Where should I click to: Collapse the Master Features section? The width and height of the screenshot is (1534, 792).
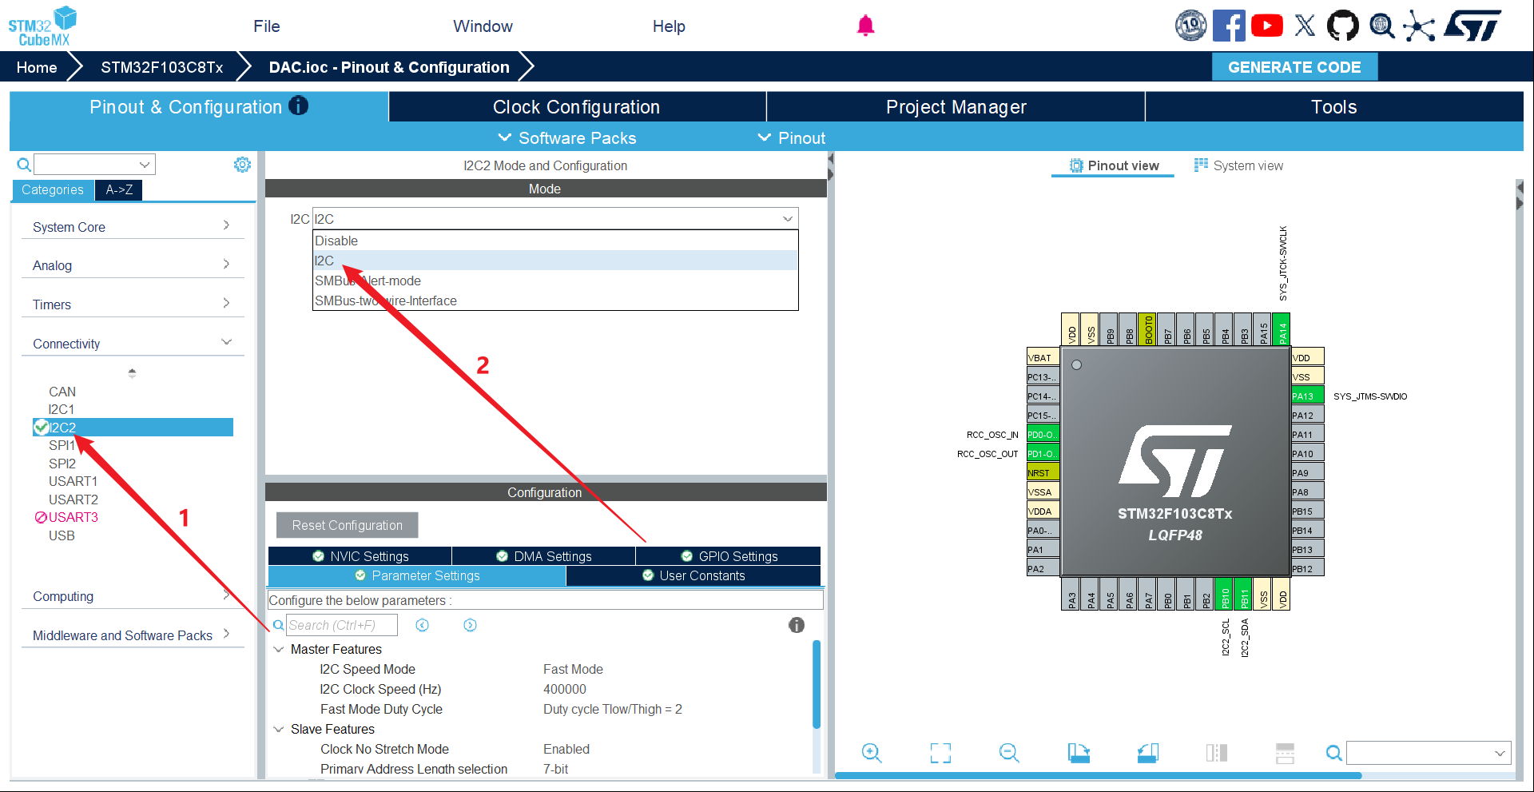coord(279,650)
